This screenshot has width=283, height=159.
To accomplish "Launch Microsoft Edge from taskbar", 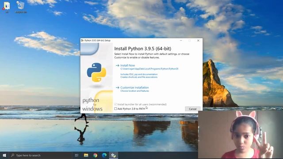I will click(x=104, y=155).
